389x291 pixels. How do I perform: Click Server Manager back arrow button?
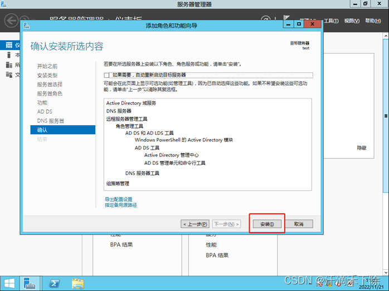11,20
